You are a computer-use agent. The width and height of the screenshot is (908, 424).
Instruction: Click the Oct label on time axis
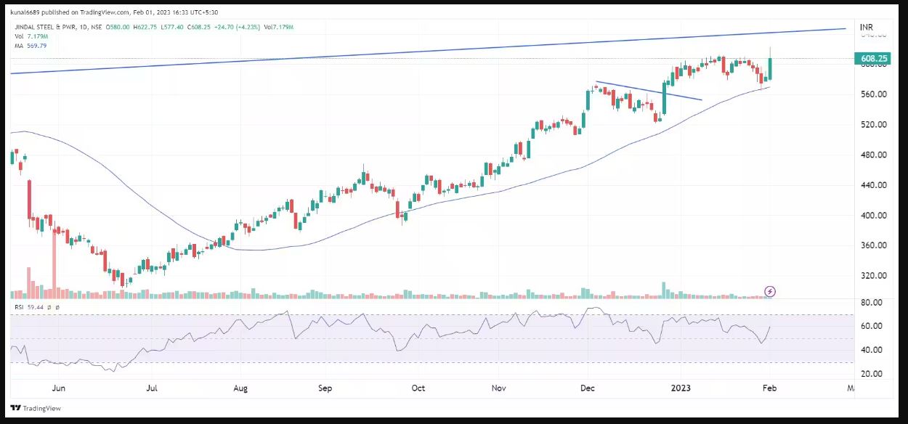418,388
